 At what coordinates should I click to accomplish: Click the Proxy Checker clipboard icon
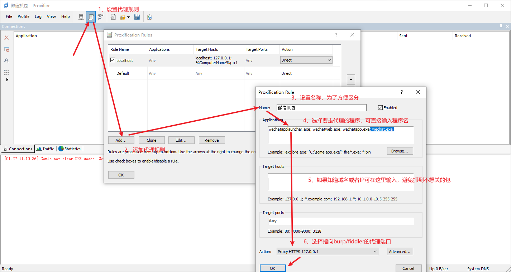click(149, 17)
